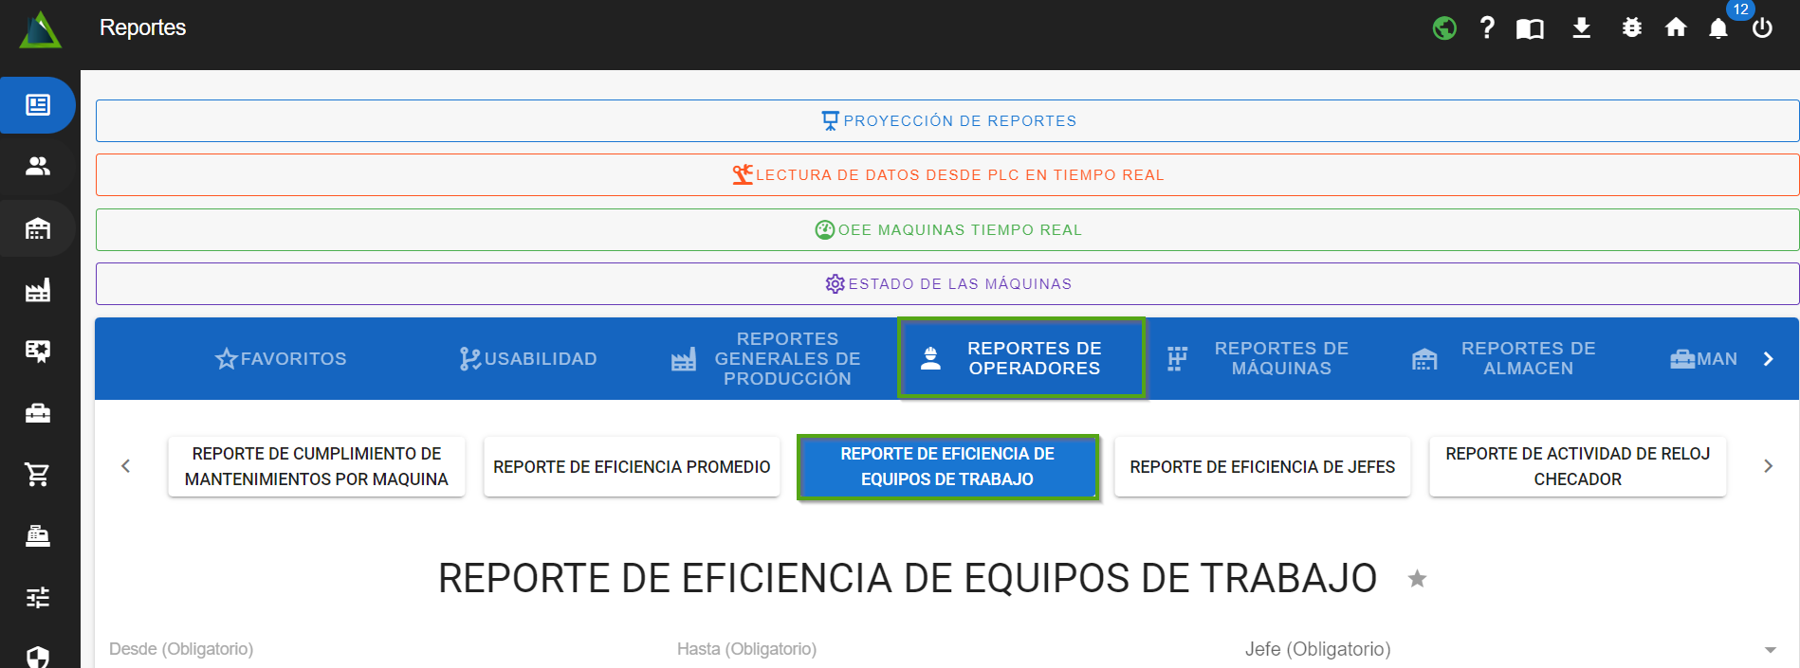This screenshot has width=1800, height=668.
Task: Open the shopping cart sidebar icon
Action: point(38,474)
